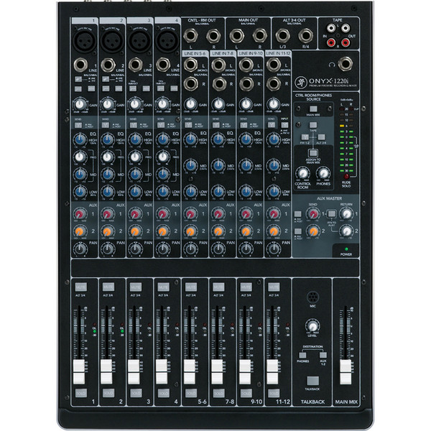
Task: Select AUX 1-2 as talkback destination
Action: click(323, 355)
